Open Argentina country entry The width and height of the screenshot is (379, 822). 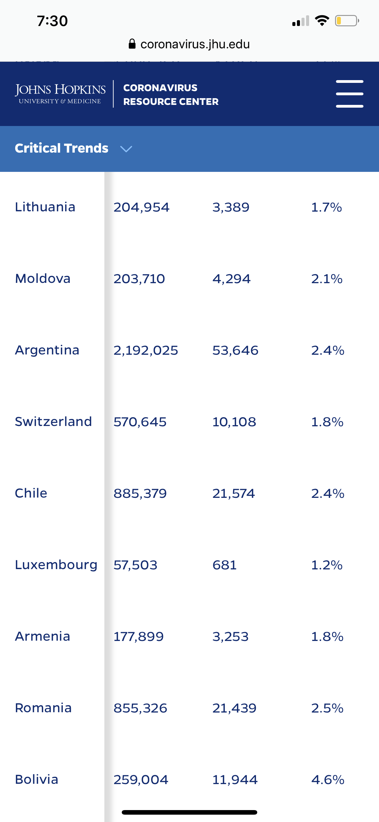pos(47,350)
